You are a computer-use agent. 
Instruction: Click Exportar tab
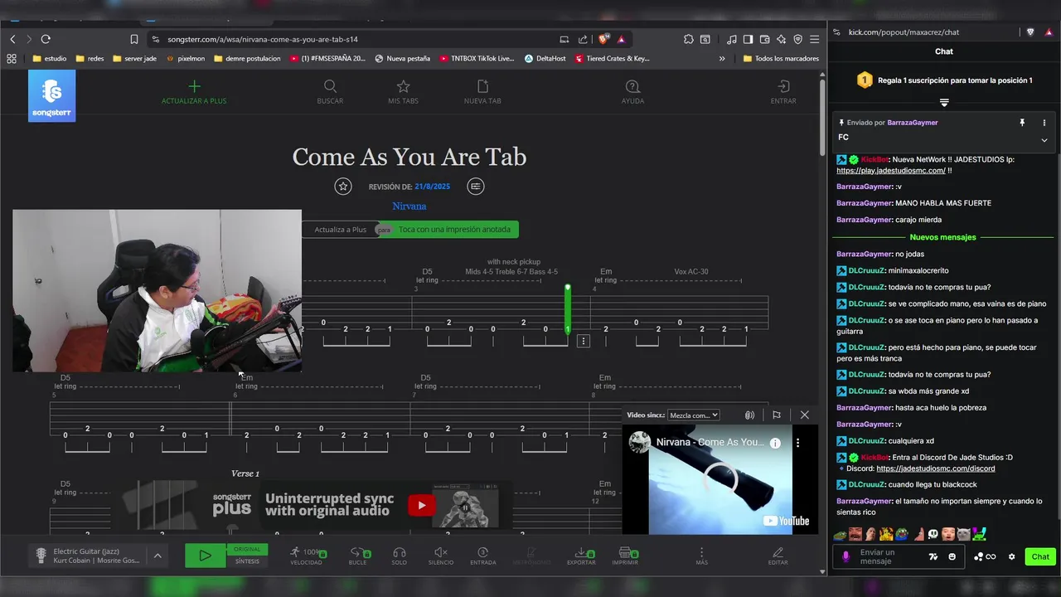pyautogui.click(x=581, y=556)
